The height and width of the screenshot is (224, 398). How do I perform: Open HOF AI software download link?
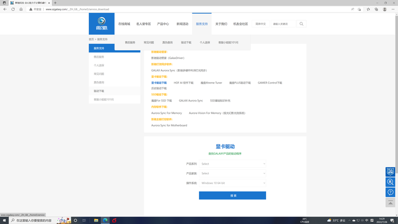pyautogui.click(x=184, y=83)
